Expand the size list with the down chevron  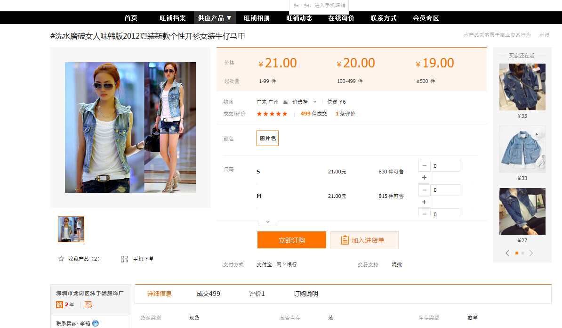point(268,221)
